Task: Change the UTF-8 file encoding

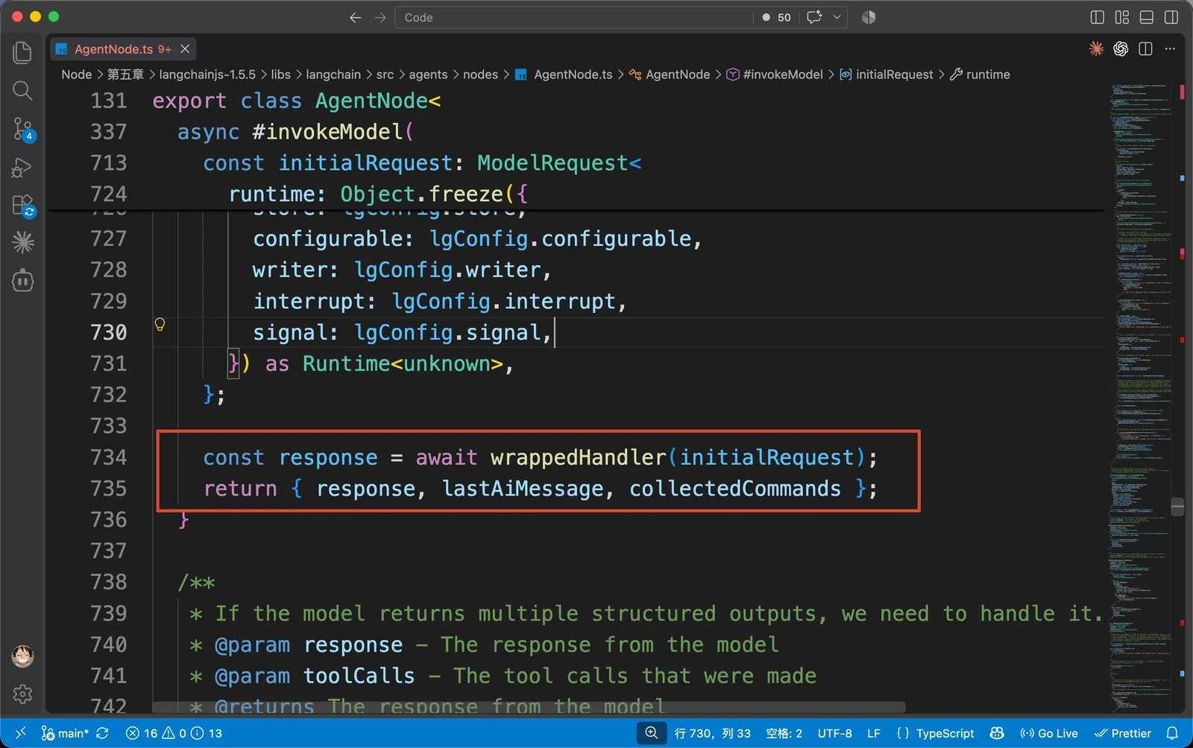Action: [x=834, y=733]
